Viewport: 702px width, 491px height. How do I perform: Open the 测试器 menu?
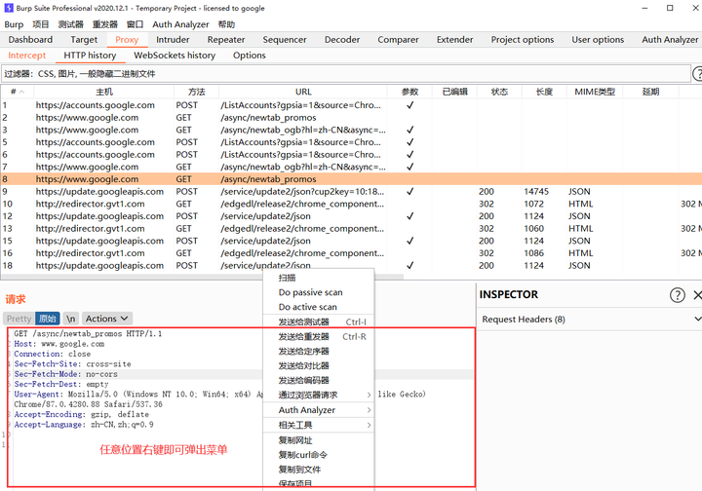[71, 24]
